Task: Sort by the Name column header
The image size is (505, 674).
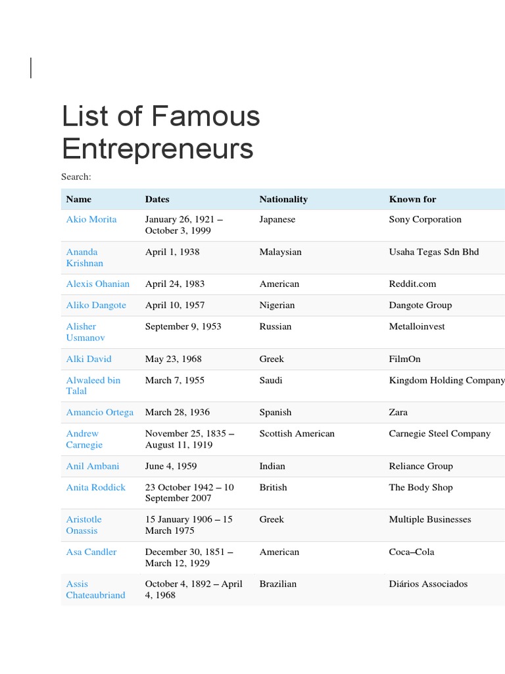Action: coord(79,199)
